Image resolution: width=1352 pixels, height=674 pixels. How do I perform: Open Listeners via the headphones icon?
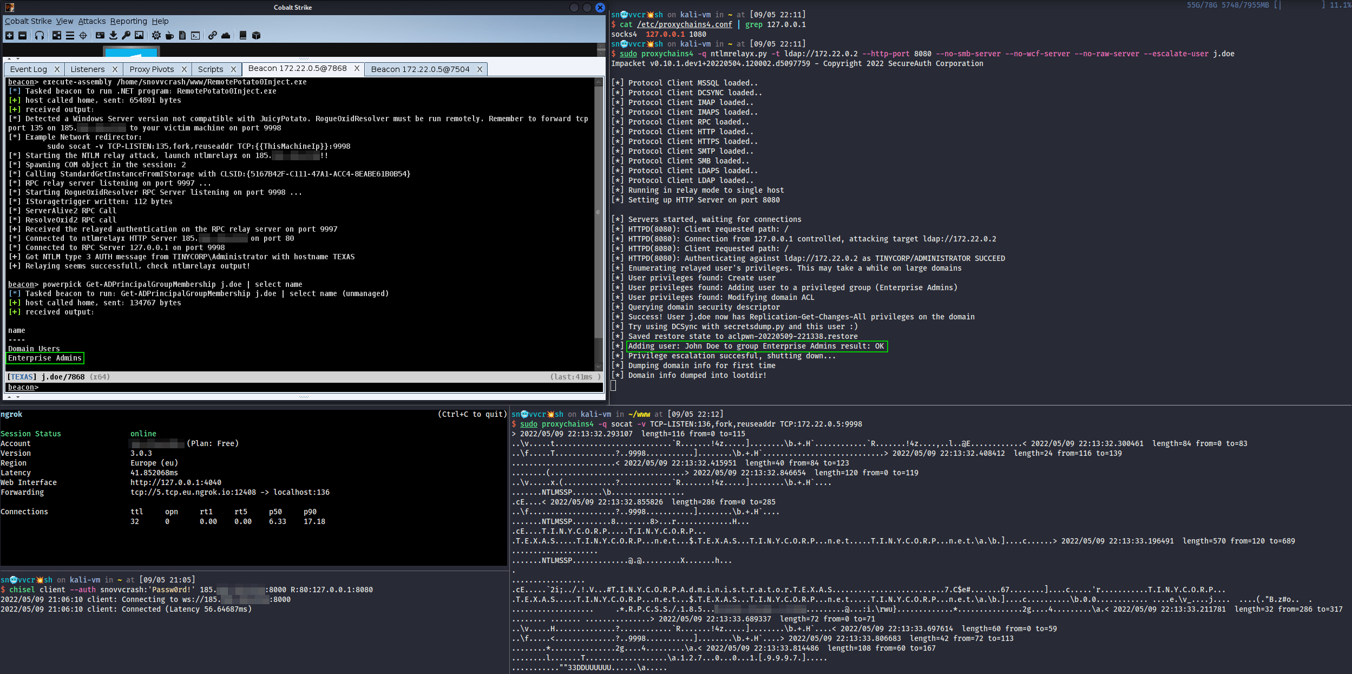[x=40, y=35]
